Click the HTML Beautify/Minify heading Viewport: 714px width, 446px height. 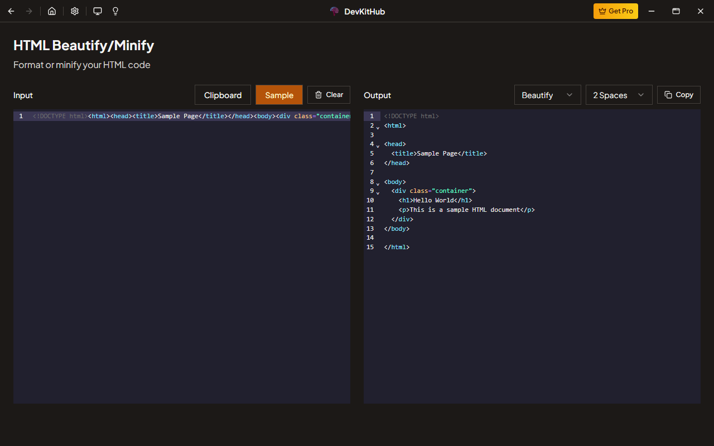tap(84, 45)
